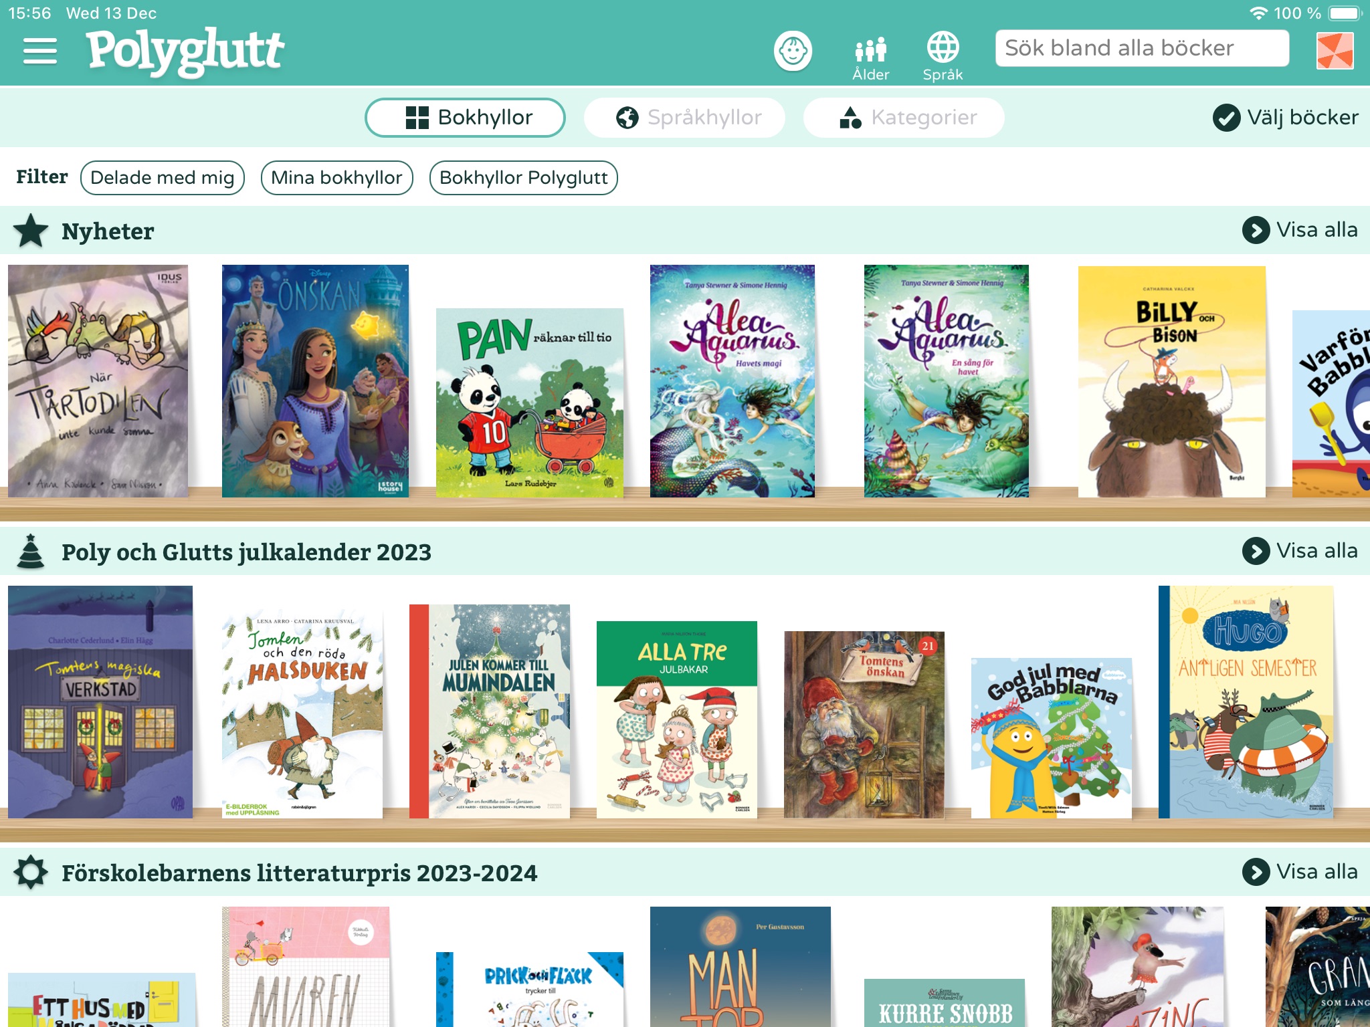Tap the litteraturpris badge icon
The image size is (1370, 1027).
(31, 873)
